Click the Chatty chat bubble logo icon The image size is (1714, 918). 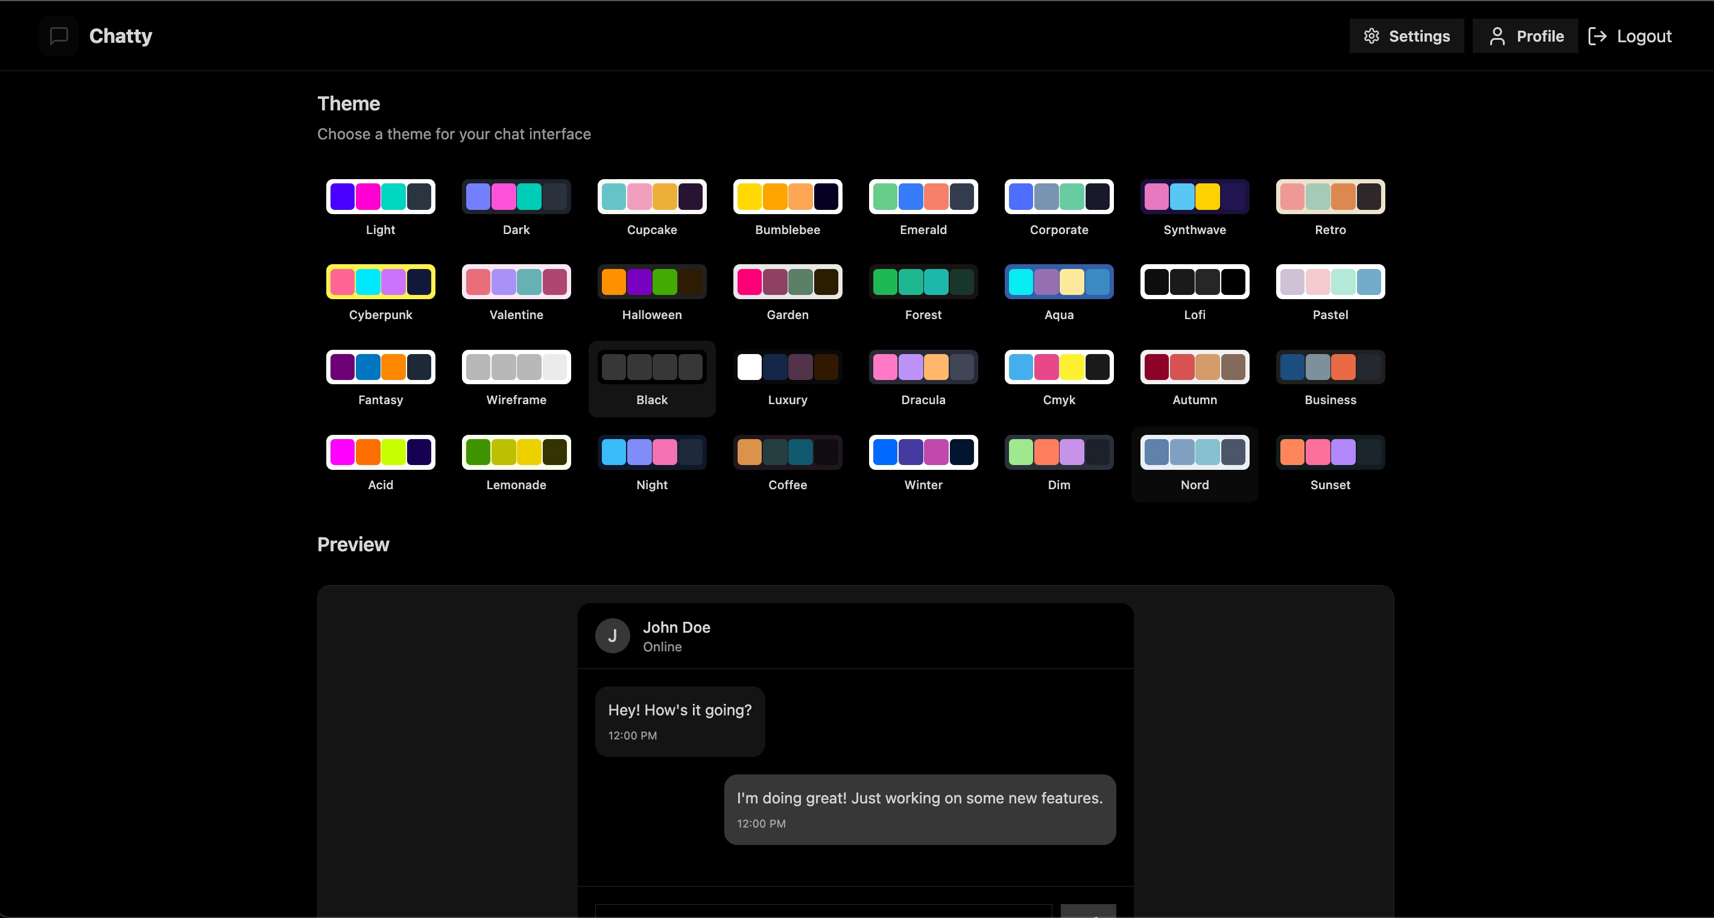click(x=59, y=36)
